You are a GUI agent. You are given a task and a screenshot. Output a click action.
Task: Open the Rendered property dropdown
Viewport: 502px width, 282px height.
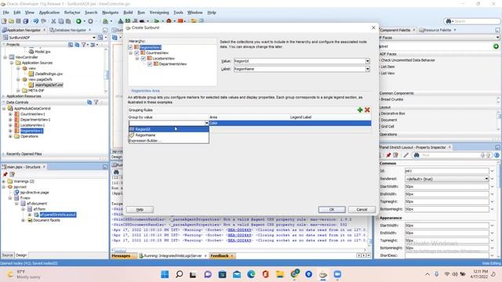[x=486, y=179]
